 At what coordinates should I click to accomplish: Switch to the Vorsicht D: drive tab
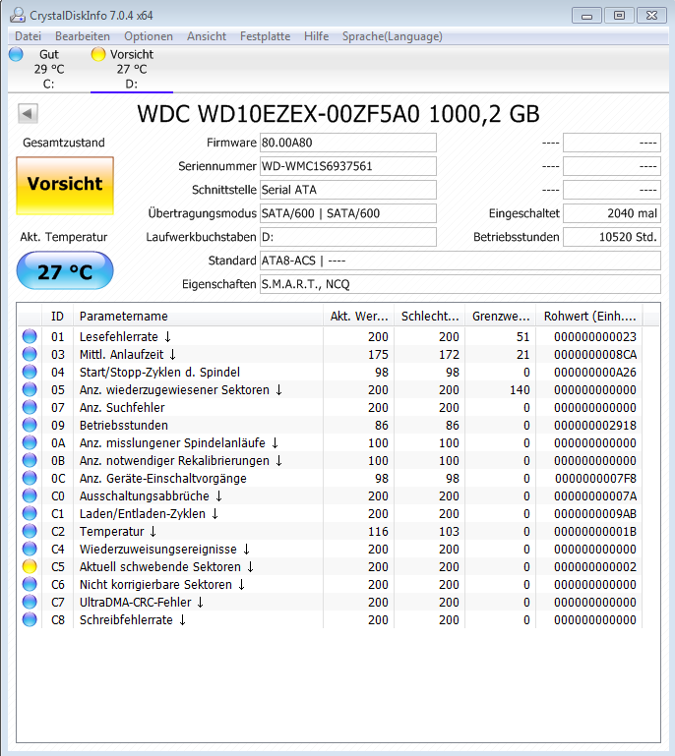tap(131, 69)
